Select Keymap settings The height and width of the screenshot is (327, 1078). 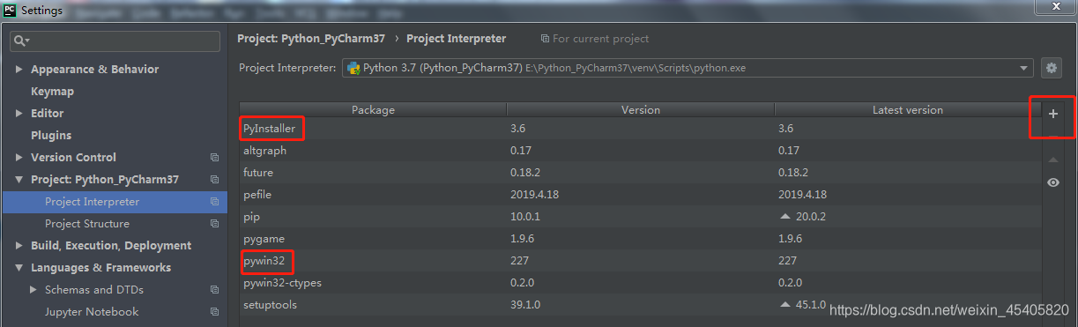[x=52, y=92]
